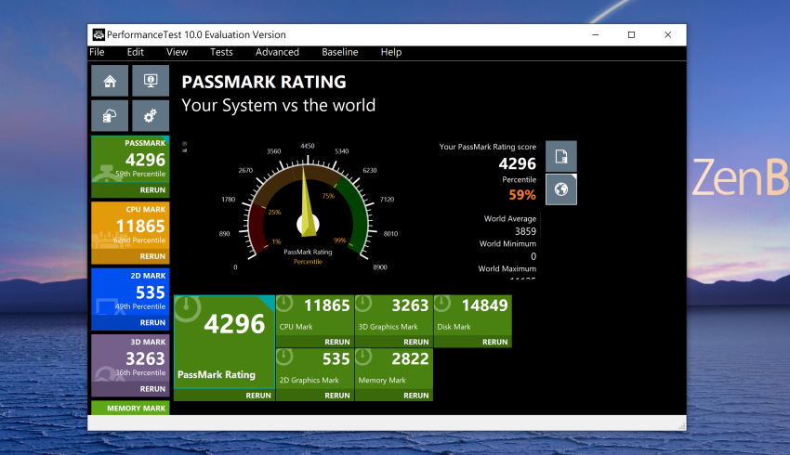Open the View menu
The width and height of the screenshot is (790, 455).
click(177, 52)
